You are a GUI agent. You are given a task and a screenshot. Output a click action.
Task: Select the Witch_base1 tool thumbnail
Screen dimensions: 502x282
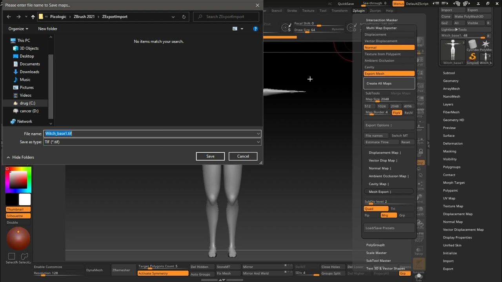453,52
